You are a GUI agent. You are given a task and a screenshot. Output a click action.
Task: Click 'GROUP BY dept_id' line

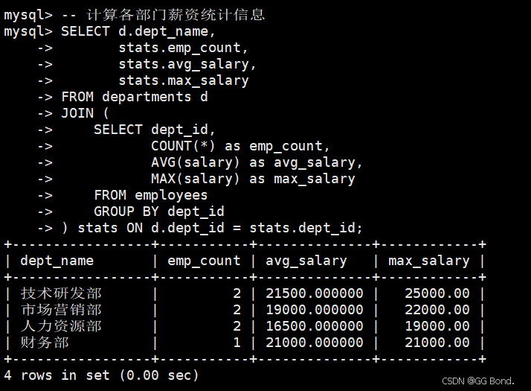pyautogui.click(x=159, y=212)
